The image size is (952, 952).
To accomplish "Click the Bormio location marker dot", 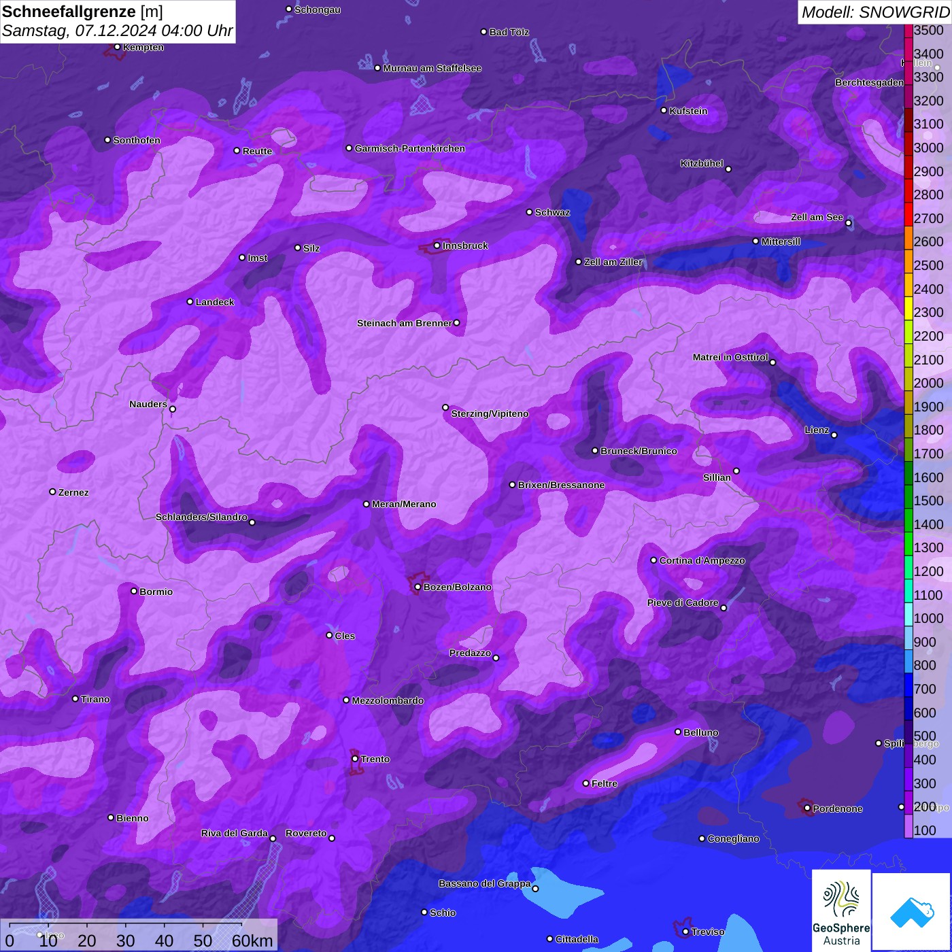I will pyautogui.click(x=134, y=591).
